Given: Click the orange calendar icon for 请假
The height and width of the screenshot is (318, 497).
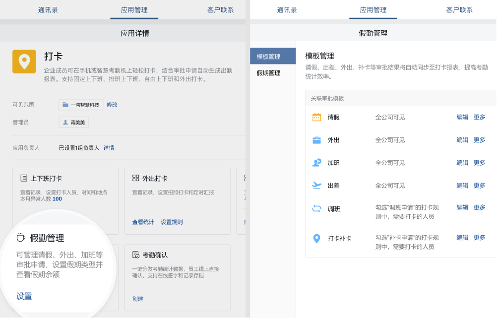Looking at the screenshot, I should click(316, 117).
